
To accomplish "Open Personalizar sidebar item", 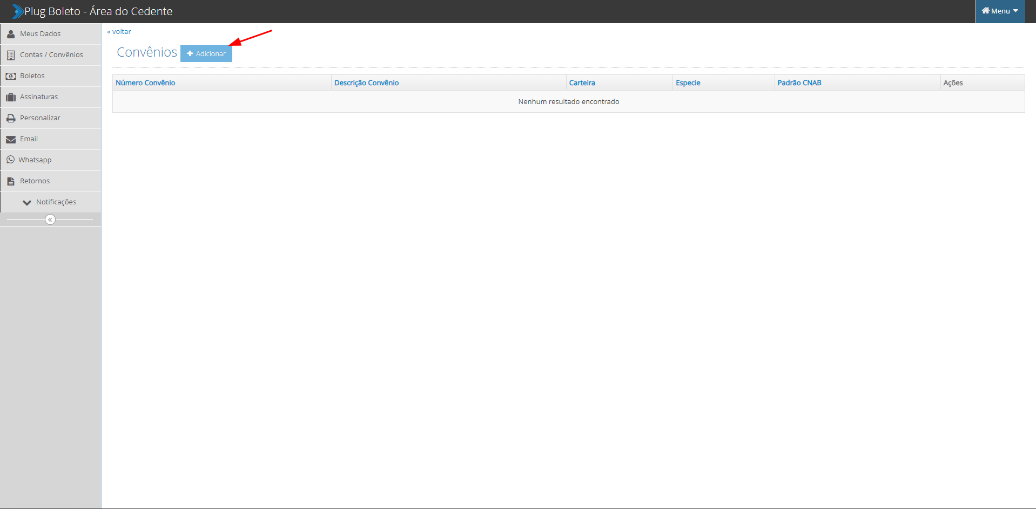I will [51, 118].
